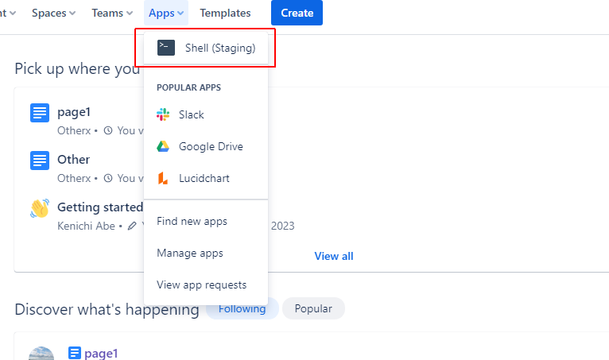Click the Lucidchart icon

point(163,178)
